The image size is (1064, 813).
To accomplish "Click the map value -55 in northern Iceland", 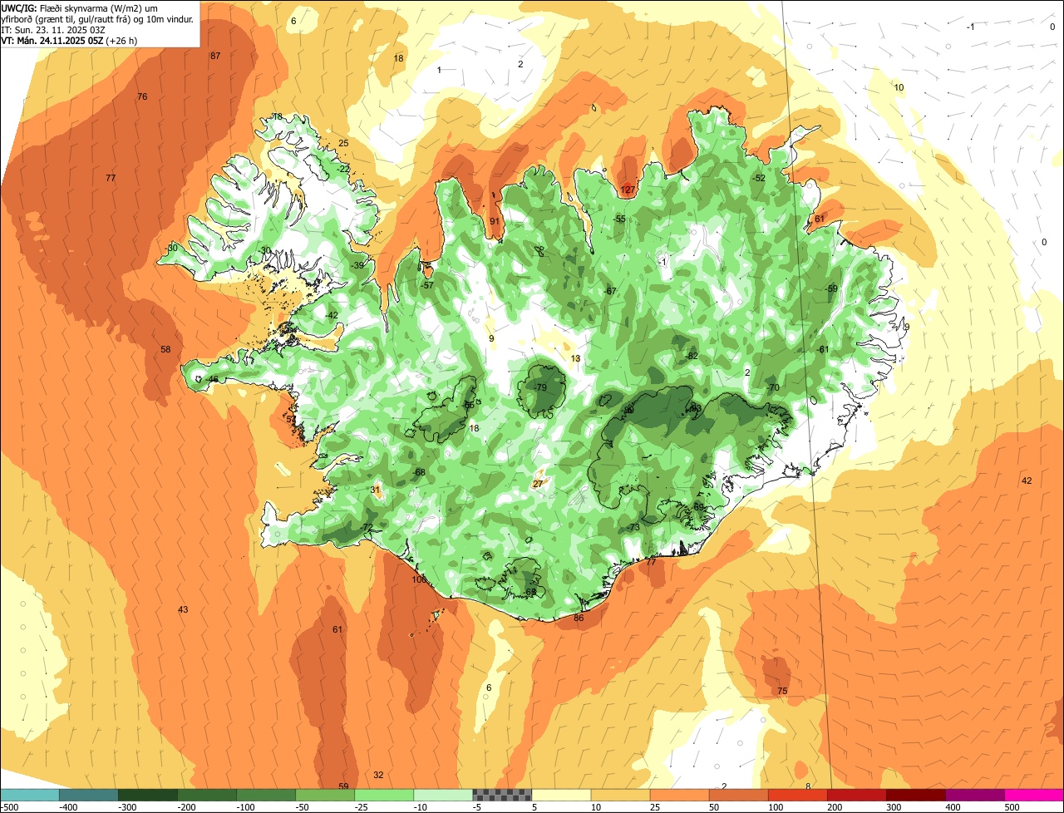I will tap(619, 219).
